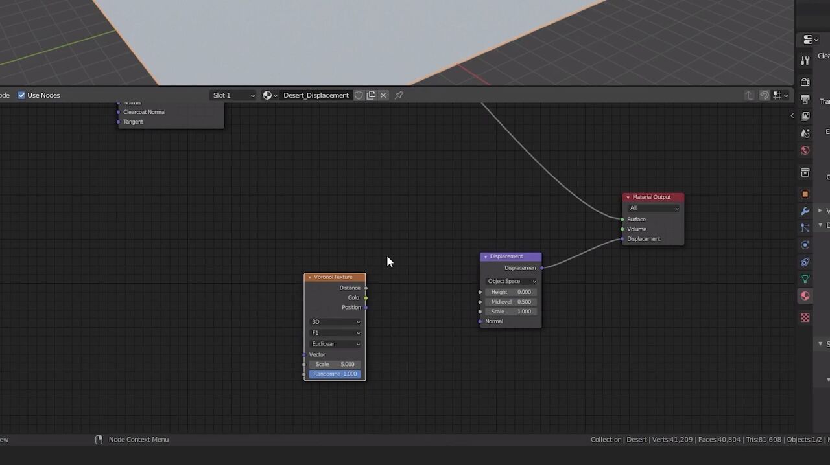830x465 pixels.
Task: Collapse the Voronoi Texture node
Action: click(x=309, y=277)
